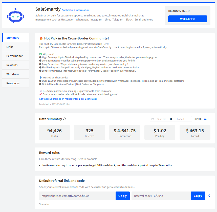
Task: Click the speech bubble icon by P.S.
Action: point(40,91)
